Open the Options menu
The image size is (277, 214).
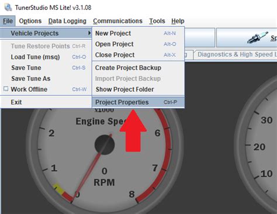coord(30,21)
